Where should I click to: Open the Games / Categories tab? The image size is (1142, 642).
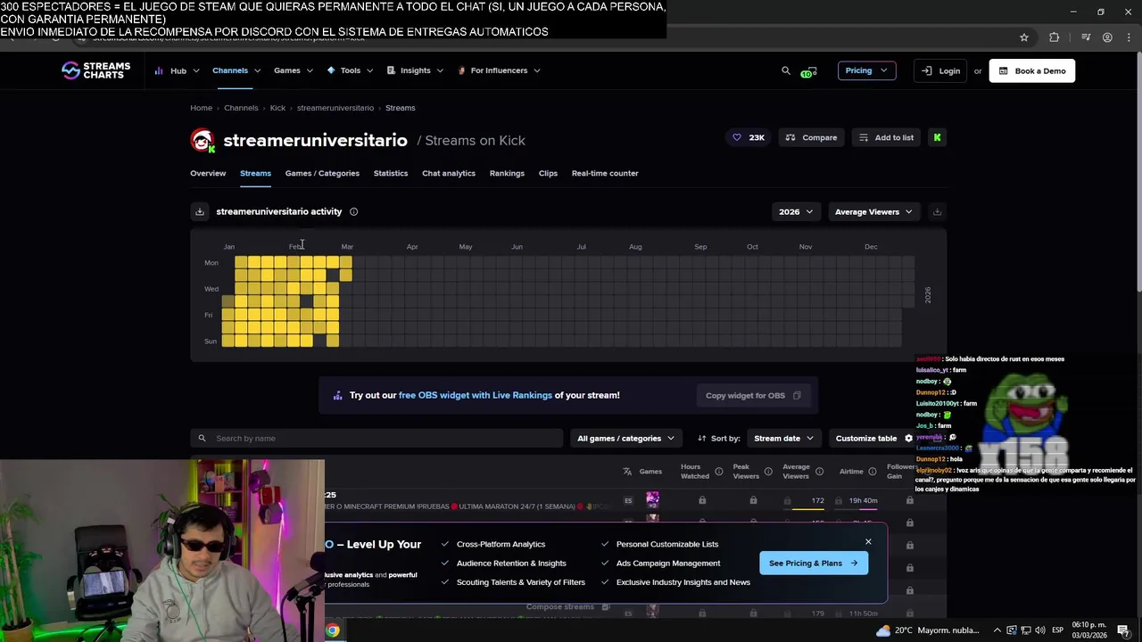pos(322,173)
